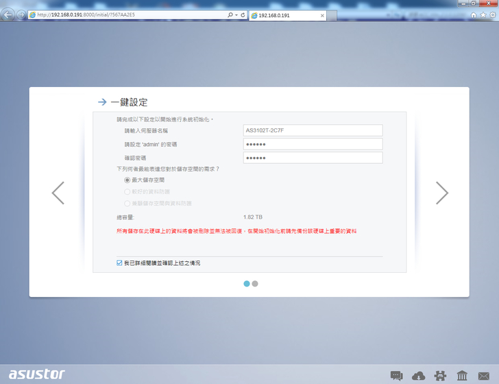
Task: Select 較好的資料防護 radio option
Action: tap(127, 191)
